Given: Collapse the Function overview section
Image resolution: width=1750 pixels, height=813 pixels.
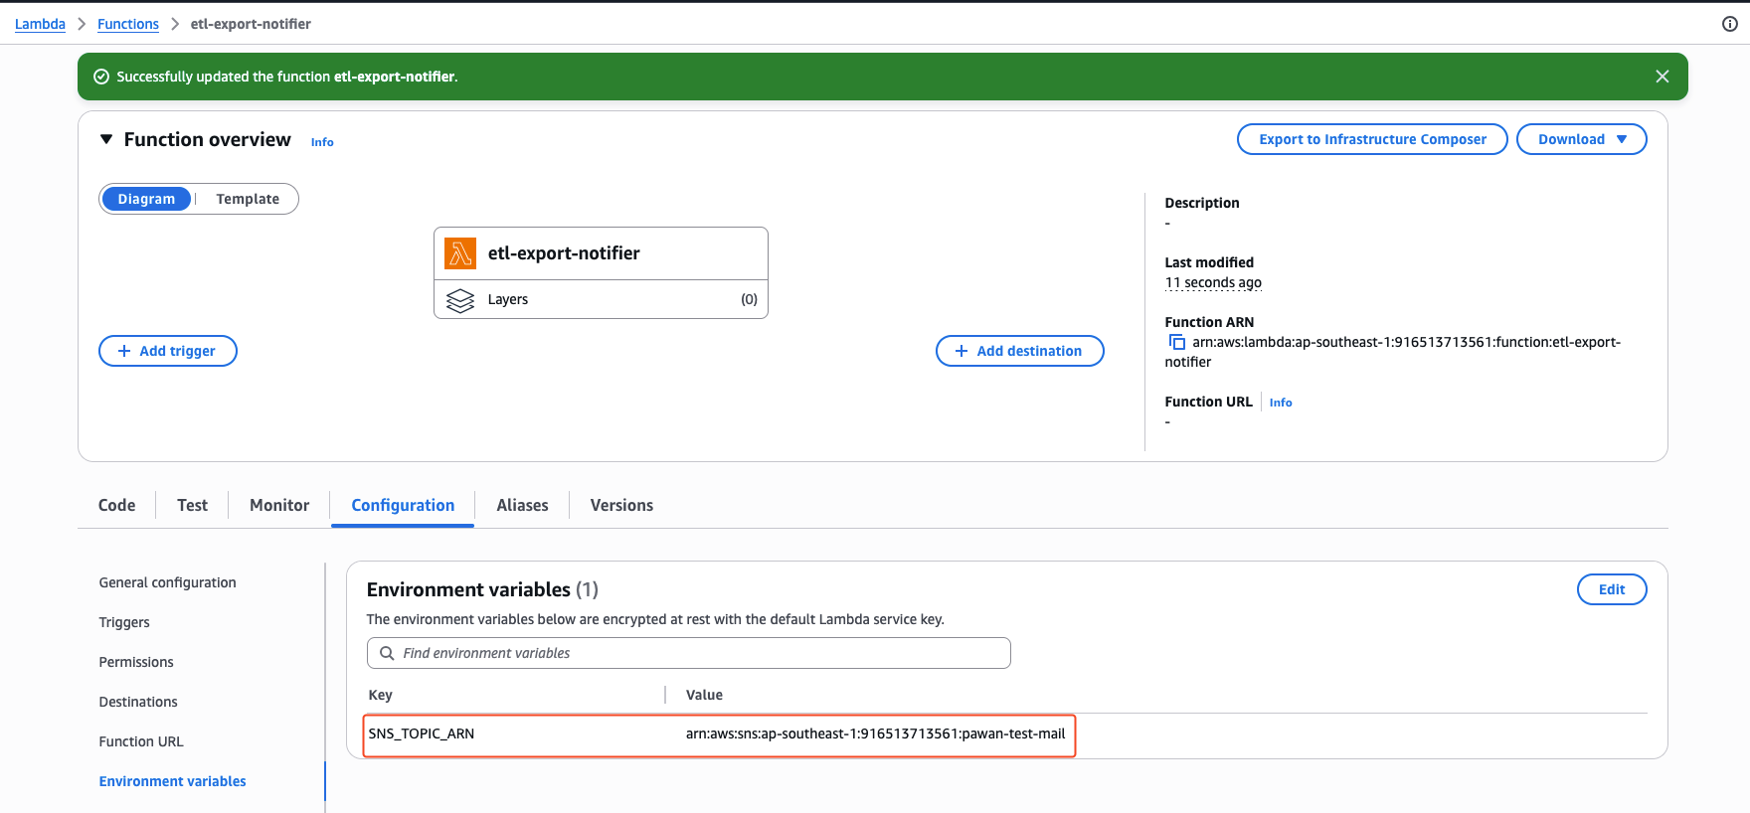Looking at the screenshot, I should pos(106,139).
